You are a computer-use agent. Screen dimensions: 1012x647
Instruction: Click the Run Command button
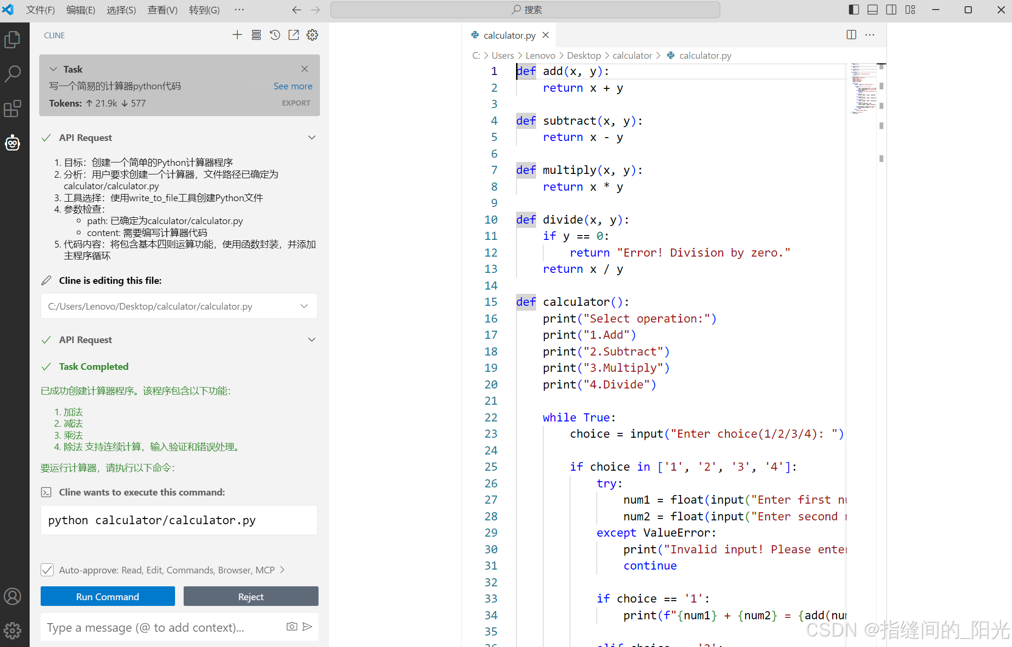(x=108, y=596)
